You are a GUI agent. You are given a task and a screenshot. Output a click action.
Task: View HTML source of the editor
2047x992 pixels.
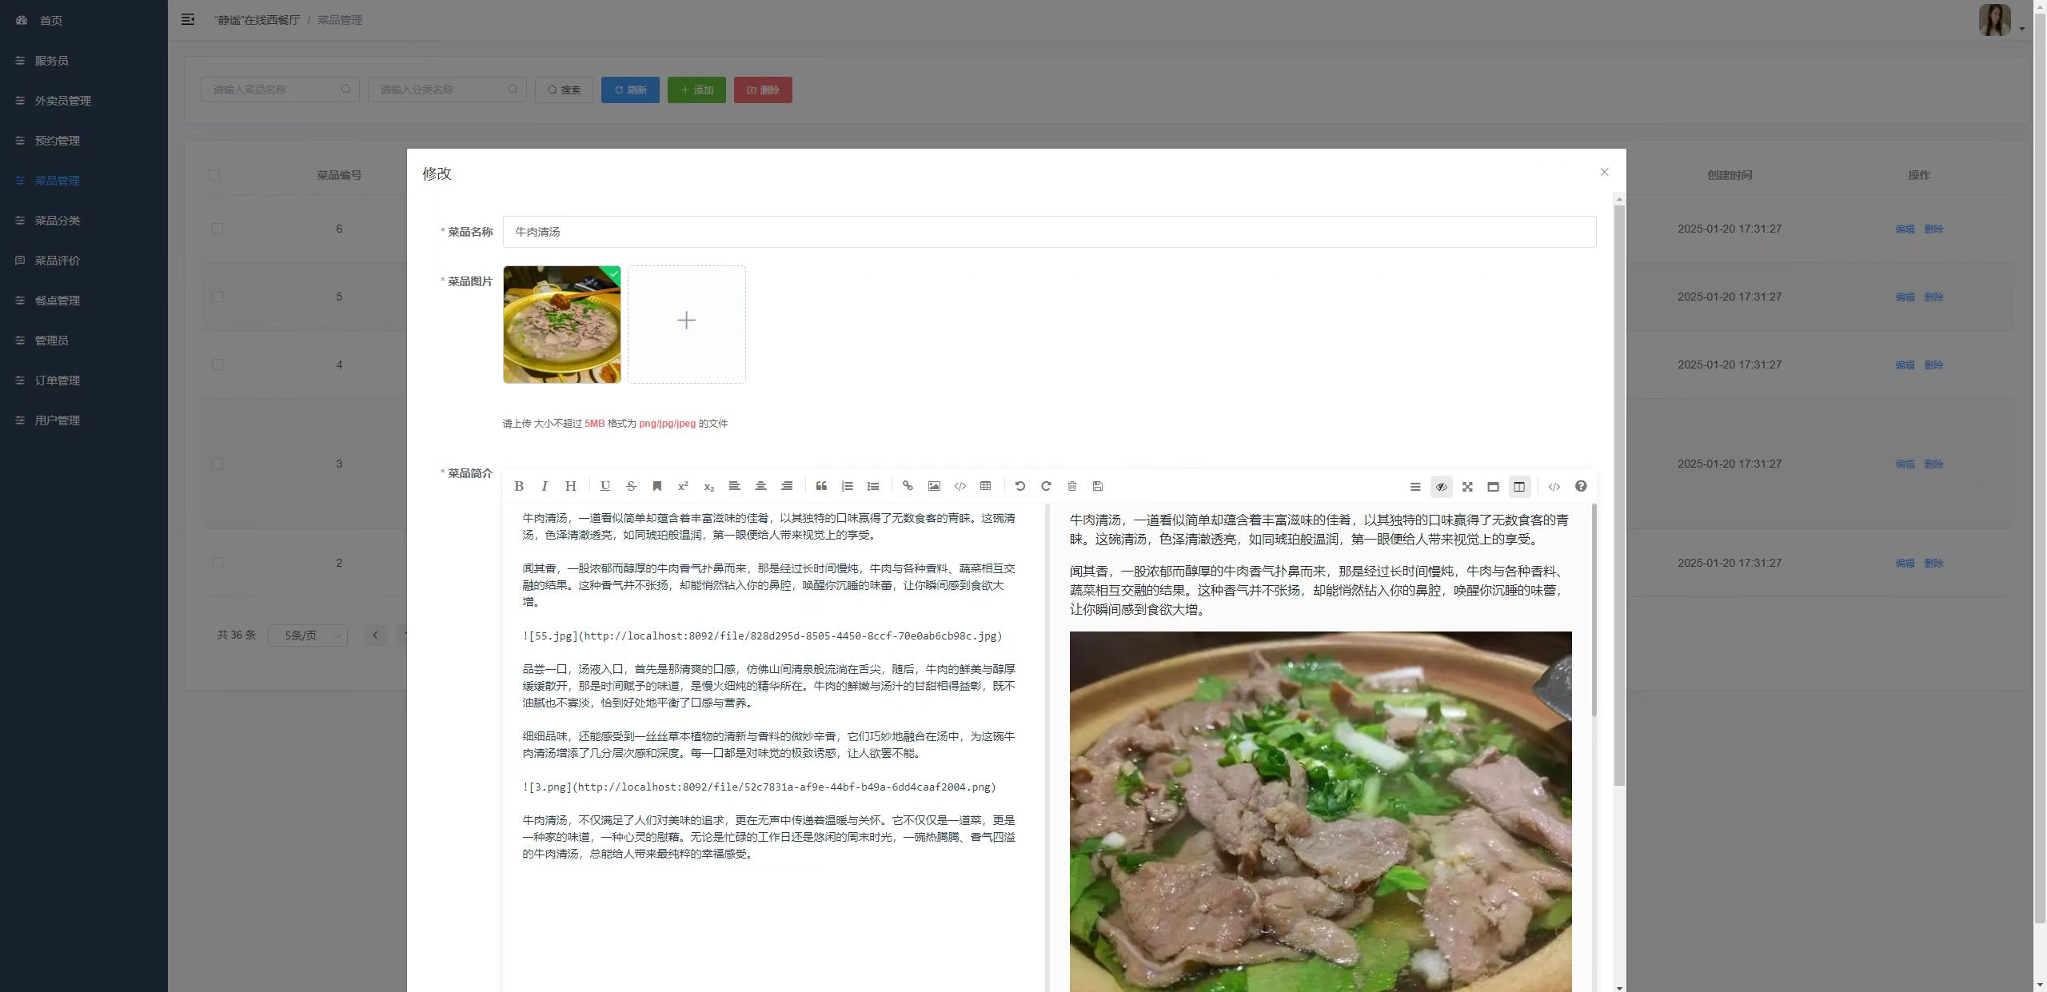1554,487
